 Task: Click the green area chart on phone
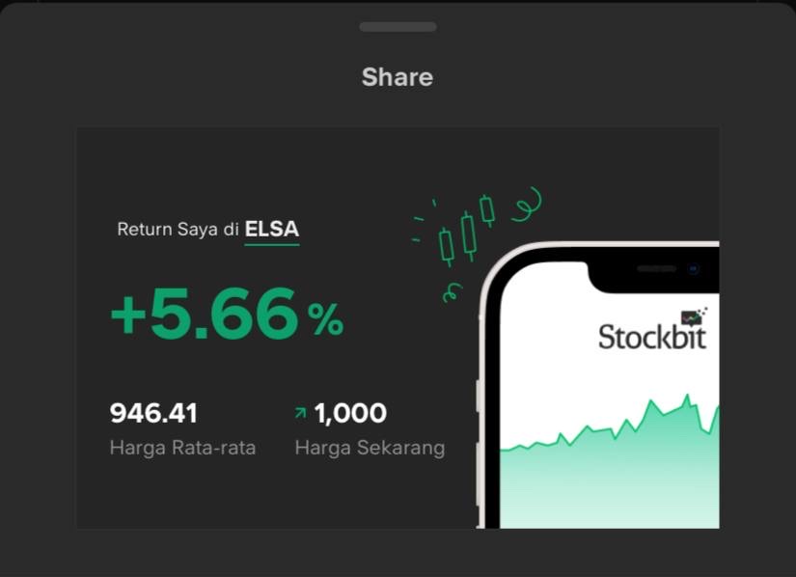tap(618, 473)
